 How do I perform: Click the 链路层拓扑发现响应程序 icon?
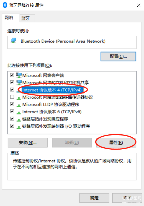[19, 120]
